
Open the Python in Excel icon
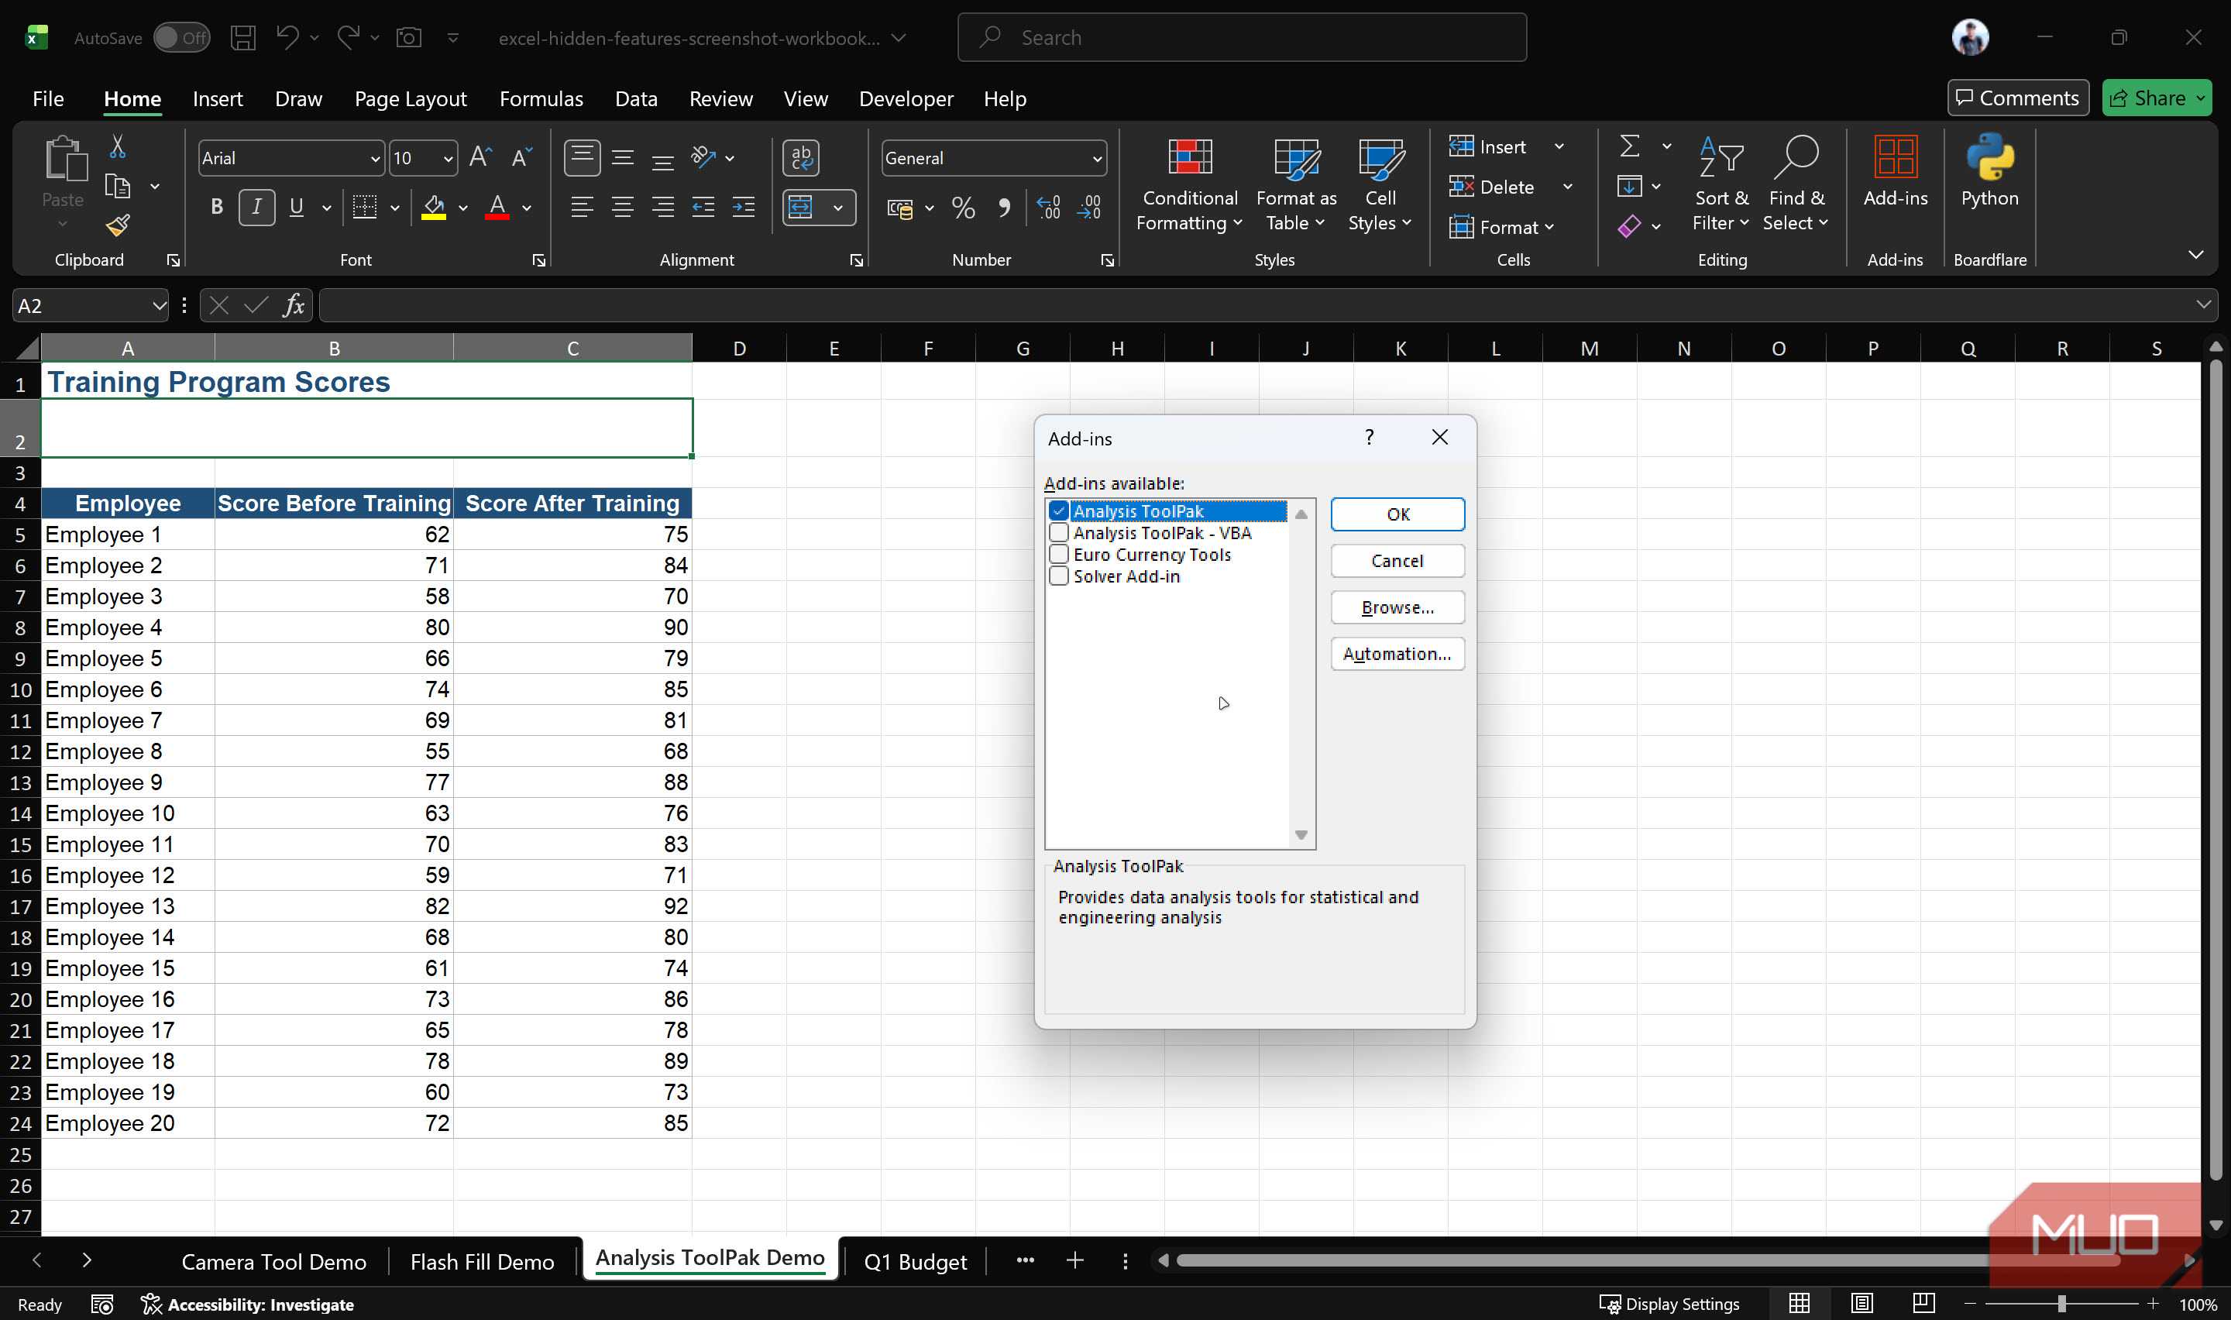pyautogui.click(x=1989, y=172)
